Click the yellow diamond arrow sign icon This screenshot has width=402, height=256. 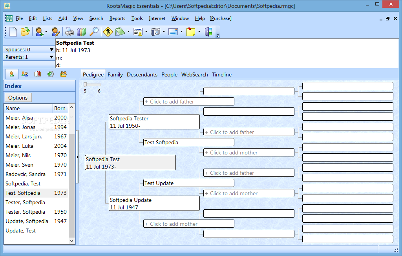tap(108, 32)
